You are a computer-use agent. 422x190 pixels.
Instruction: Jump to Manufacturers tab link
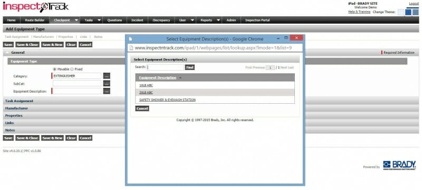[x=44, y=37]
